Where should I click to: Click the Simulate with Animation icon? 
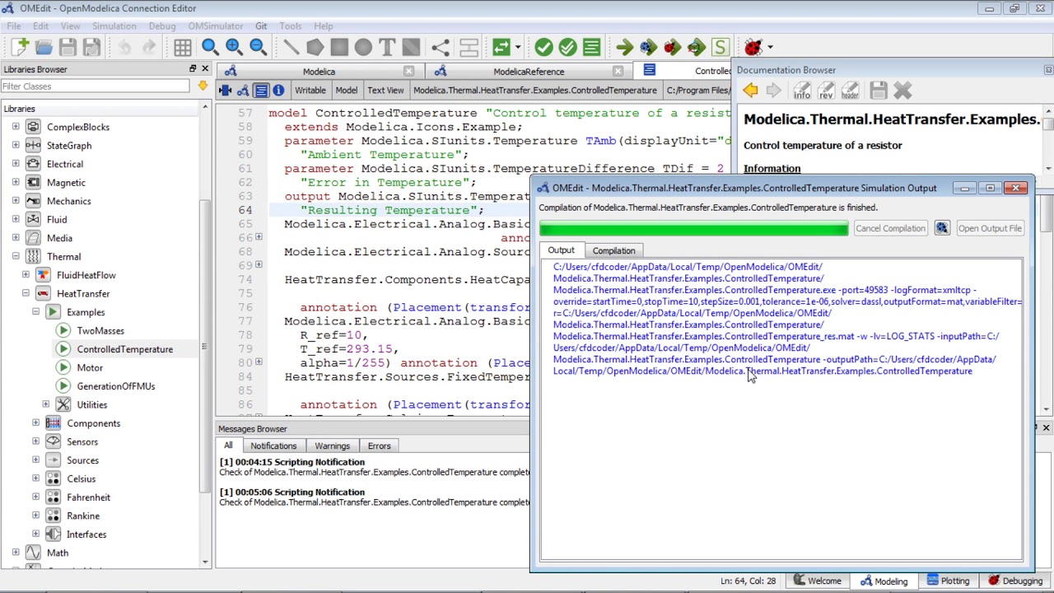click(696, 47)
